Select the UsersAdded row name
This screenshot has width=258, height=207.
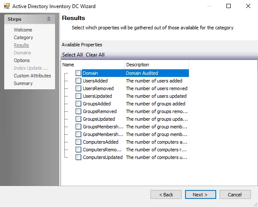point(95,81)
